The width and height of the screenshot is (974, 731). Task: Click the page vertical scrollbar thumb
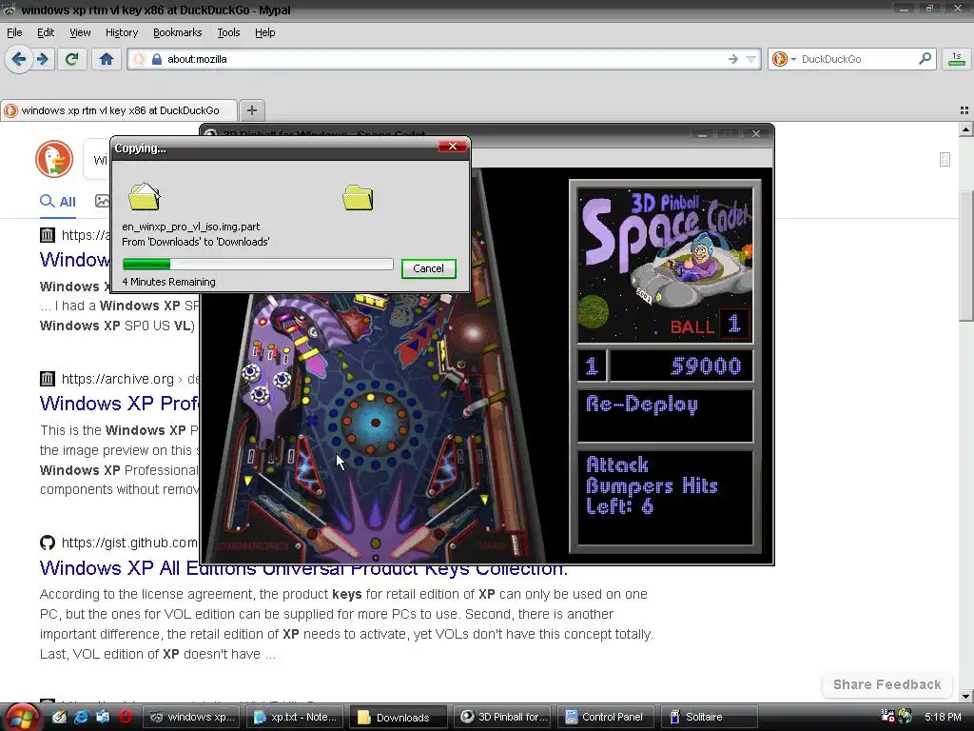[966, 255]
